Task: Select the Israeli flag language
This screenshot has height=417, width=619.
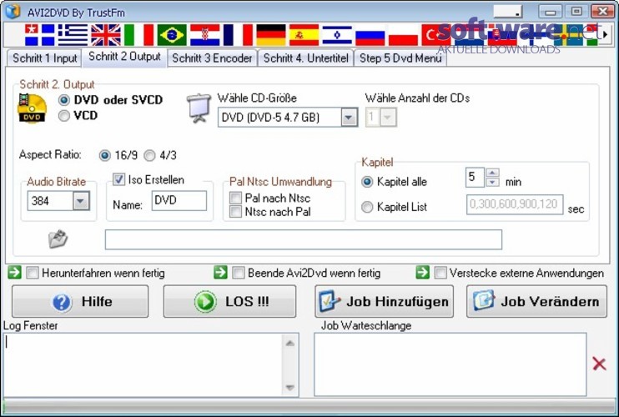Action: coord(337,35)
